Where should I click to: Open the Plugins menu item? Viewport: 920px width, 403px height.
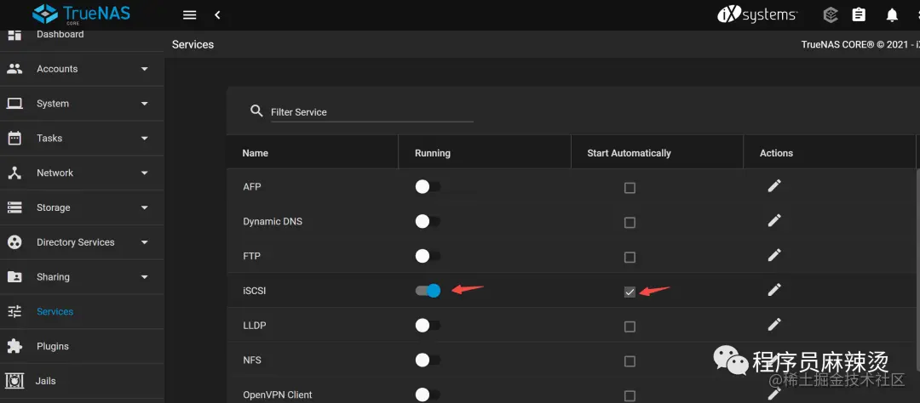tap(82, 345)
